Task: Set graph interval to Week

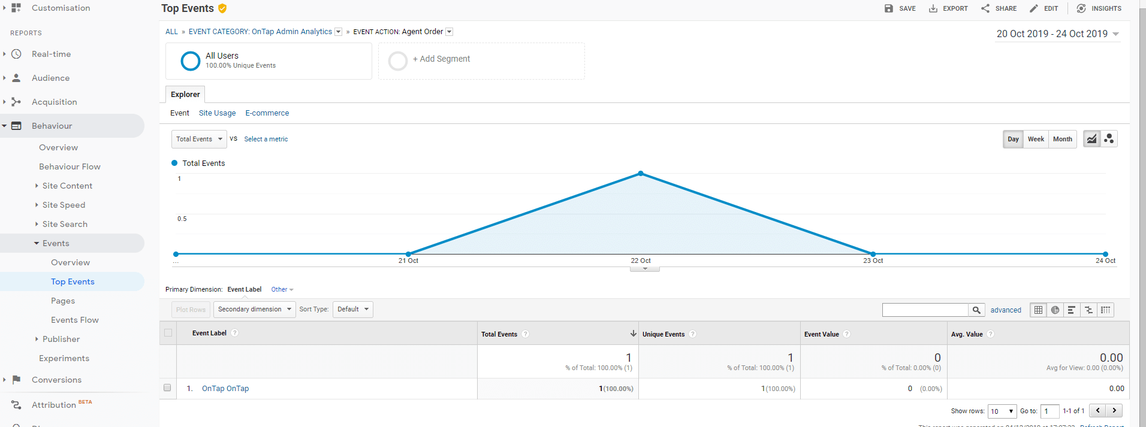Action: [1036, 139]
